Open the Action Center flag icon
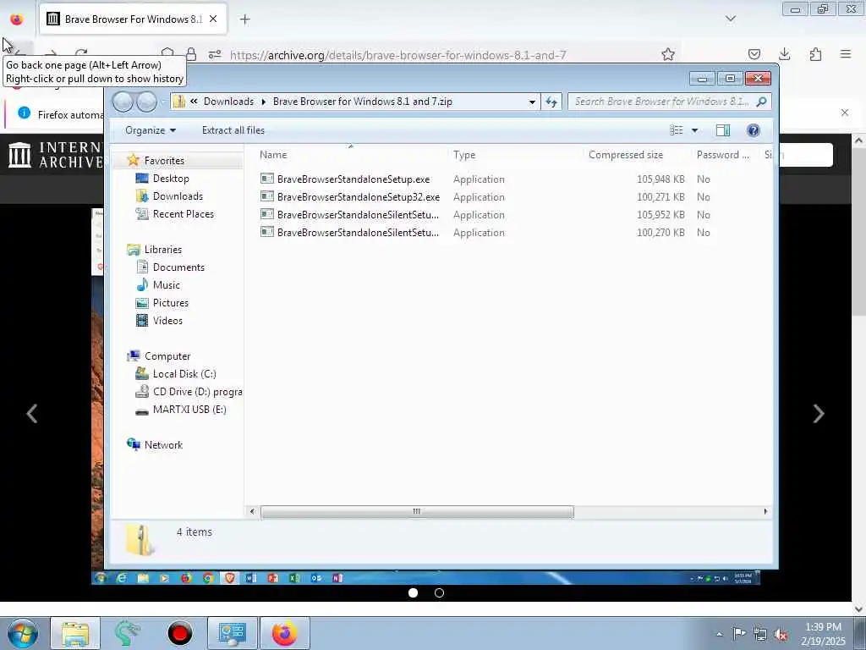The width and height of the screenshot is (866, 650). pyautogui.click(x=739, y=634)
